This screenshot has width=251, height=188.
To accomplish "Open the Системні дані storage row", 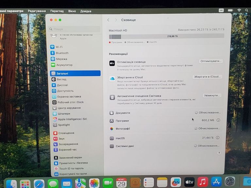I will (x=164, y=146).
